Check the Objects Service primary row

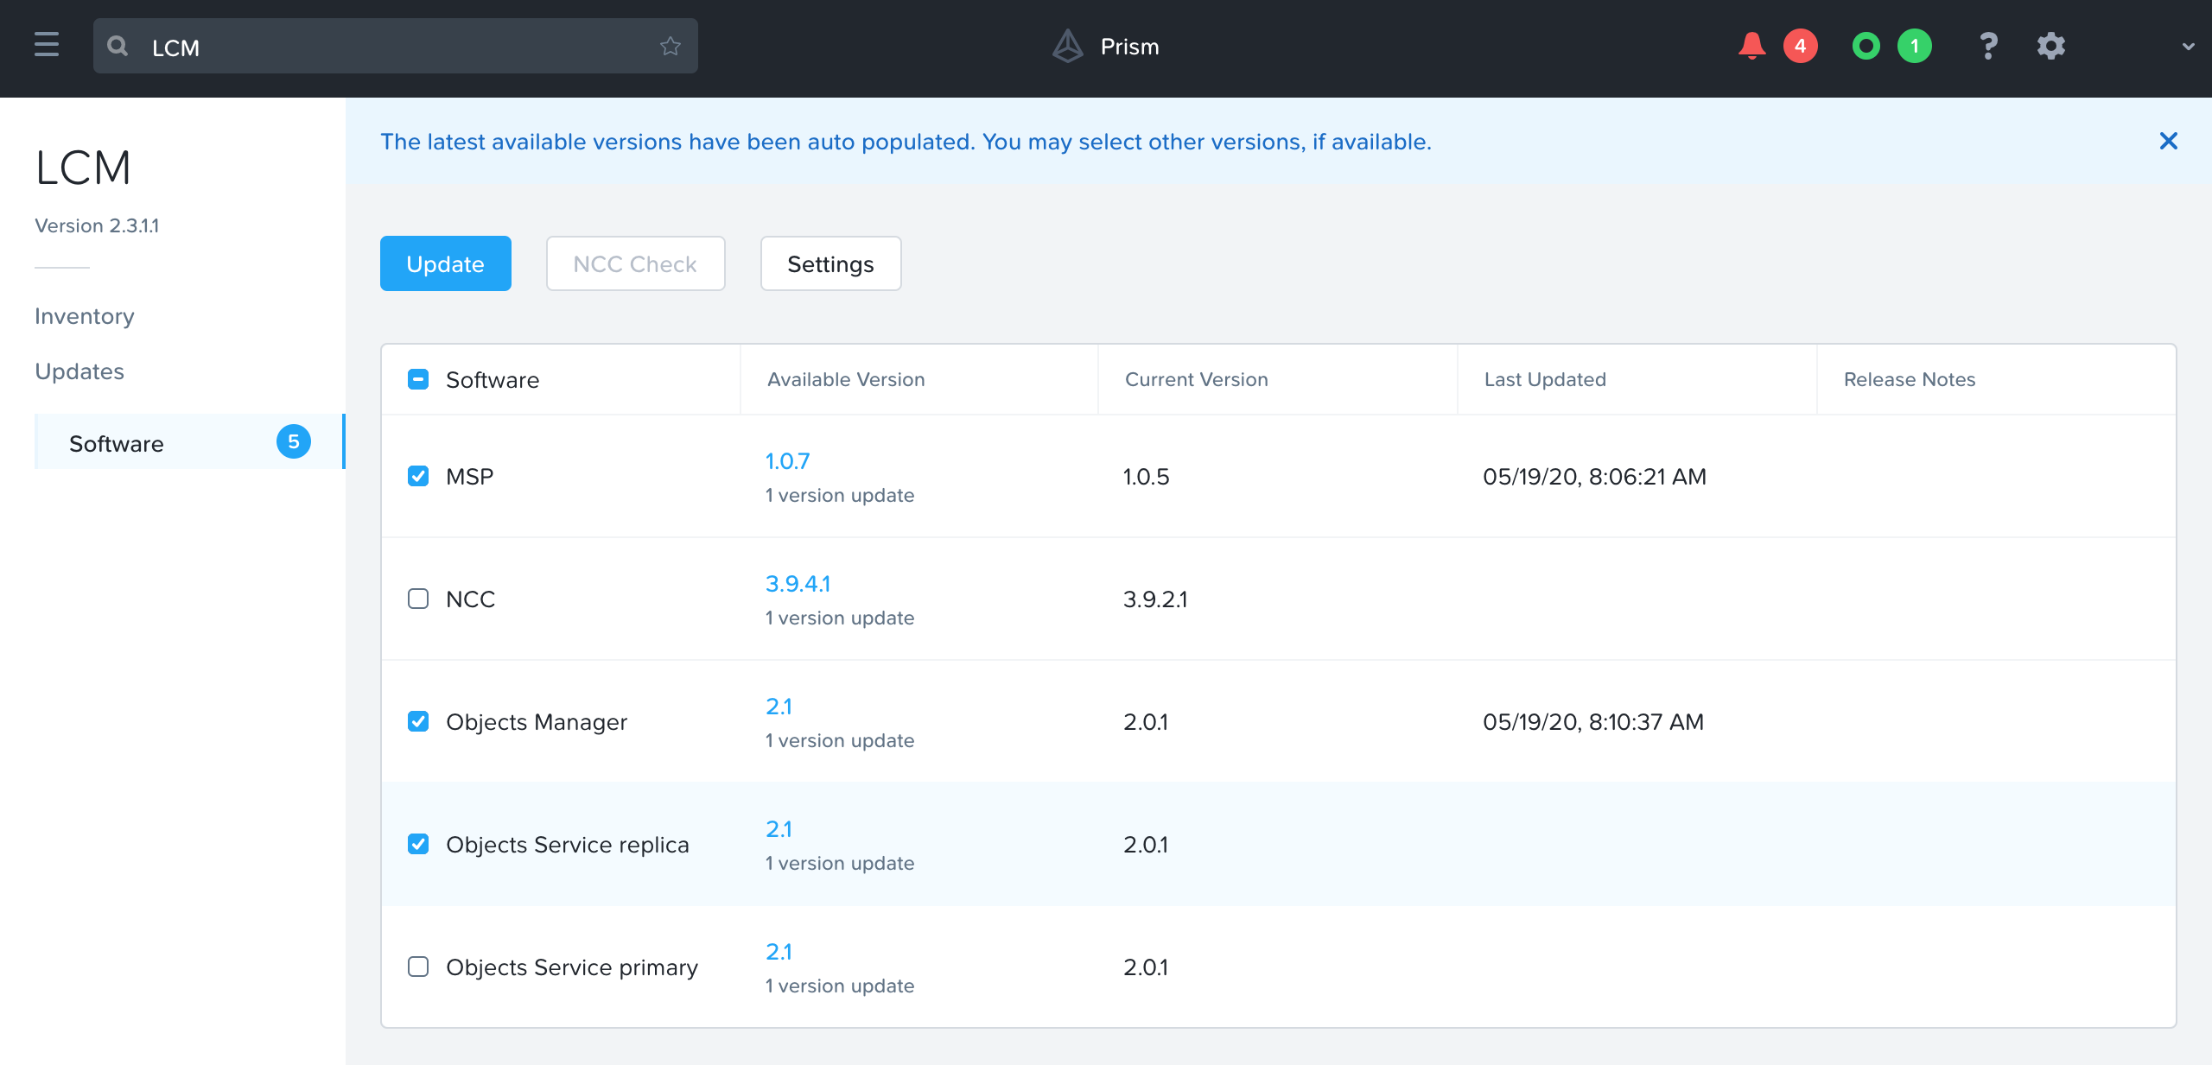coord(418,967)
